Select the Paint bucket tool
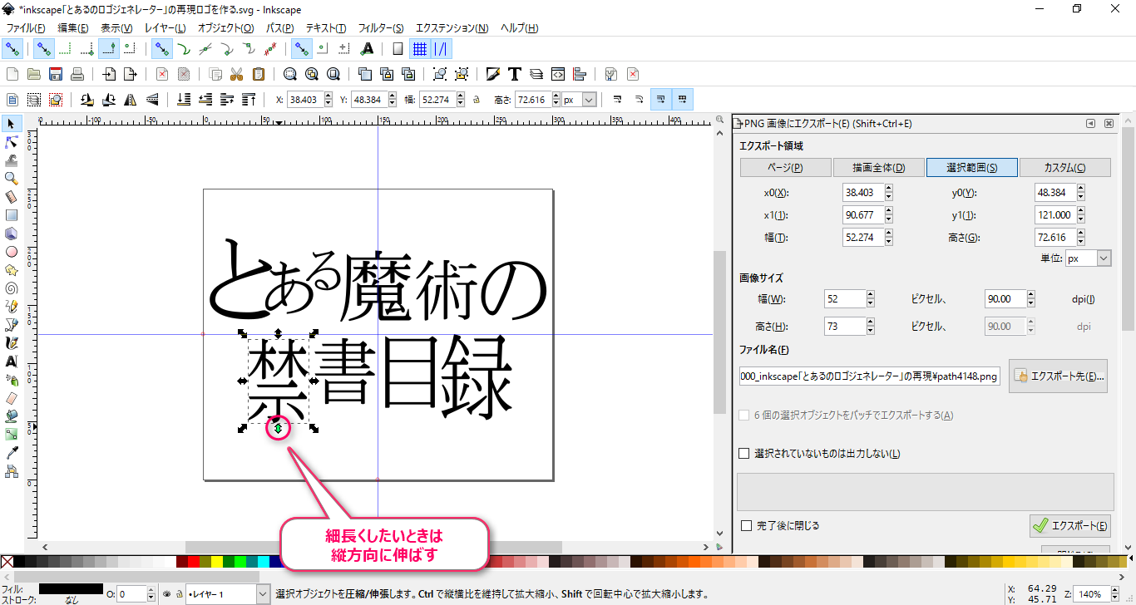Image resolution: width=1136 pixels, height=605 pixels. pyautogui.click(x=12, y=416)
